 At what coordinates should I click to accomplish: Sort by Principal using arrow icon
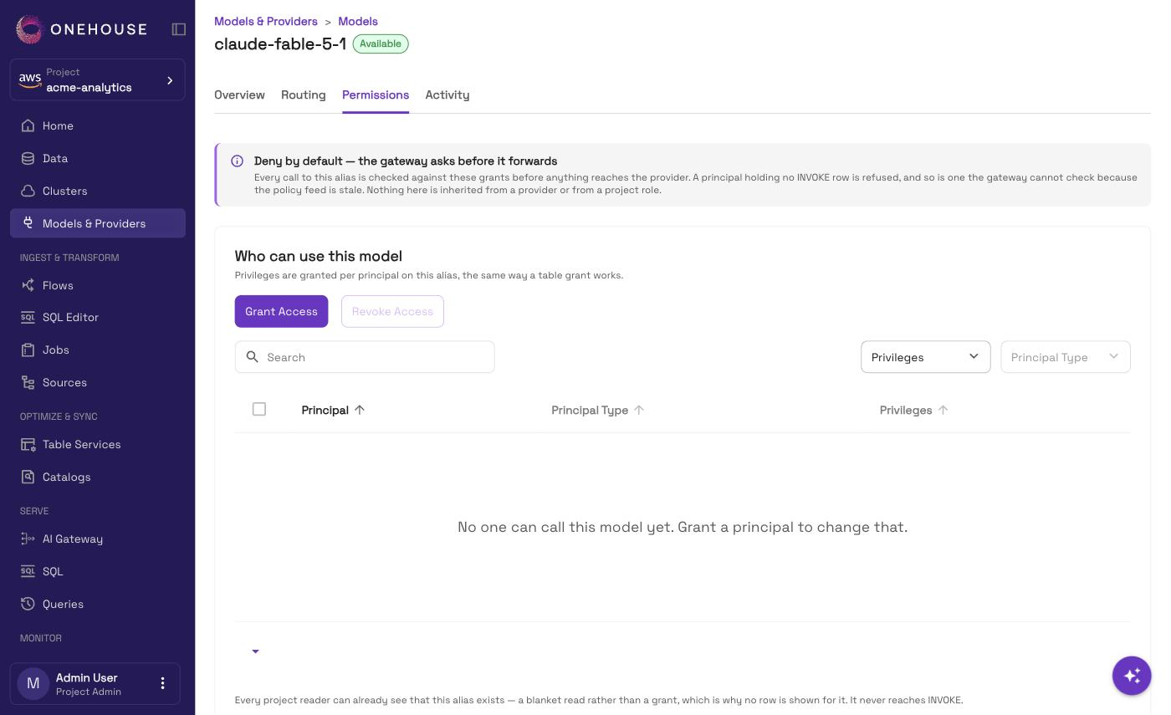tap(360, 410)
